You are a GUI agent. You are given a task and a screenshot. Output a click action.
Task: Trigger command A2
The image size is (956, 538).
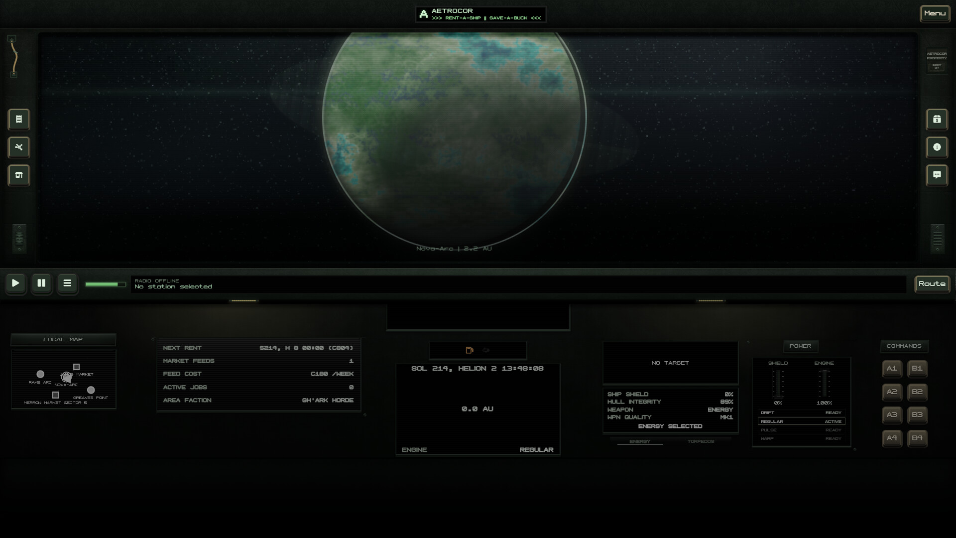pos(892,392)
